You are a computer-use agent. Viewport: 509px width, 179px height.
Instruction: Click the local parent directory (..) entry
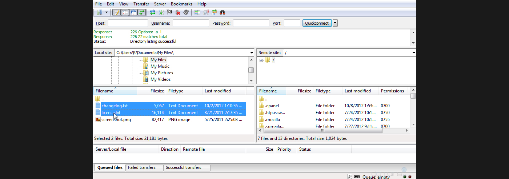(x=99, y=99)
